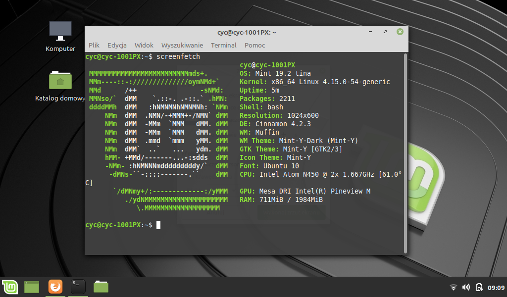Screen dimensions: 507x297
Task: Click the Terminal menu in the menu bar
Action: click(223, 45)
